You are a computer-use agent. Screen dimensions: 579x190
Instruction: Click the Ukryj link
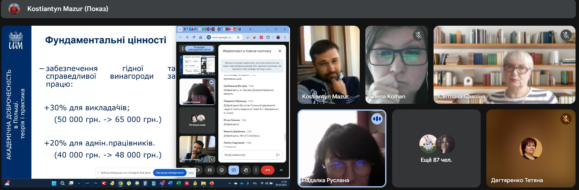point(191,173)
